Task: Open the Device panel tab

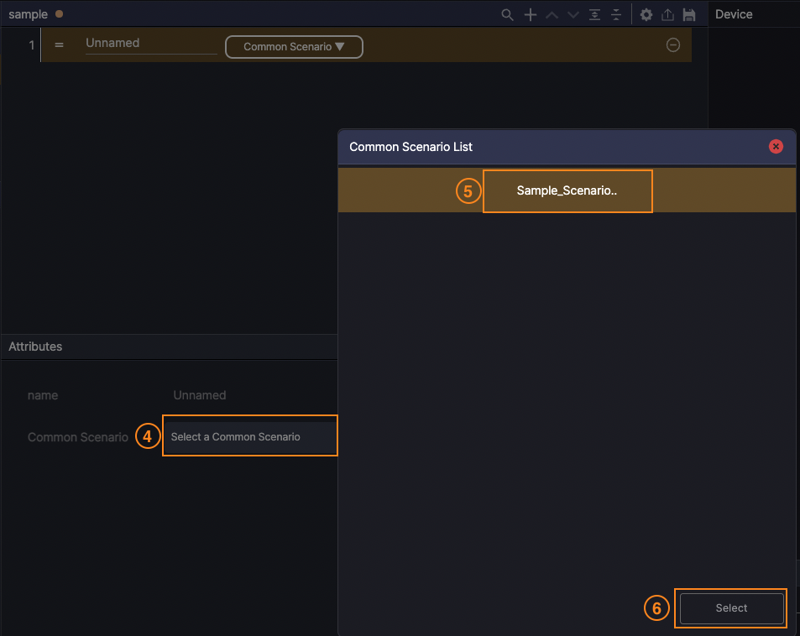Action: click(734, 14)
